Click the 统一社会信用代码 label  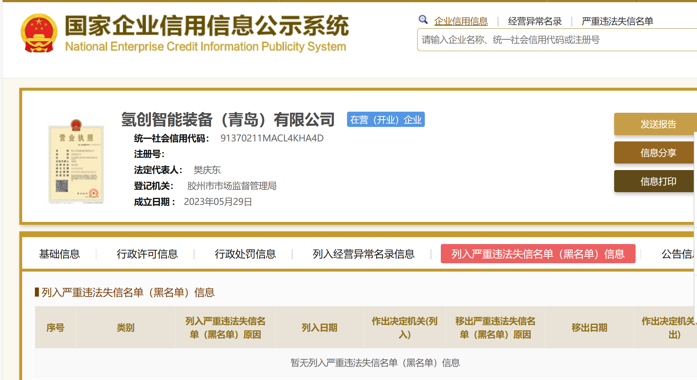pyautogui.click(x=172, y=138)
